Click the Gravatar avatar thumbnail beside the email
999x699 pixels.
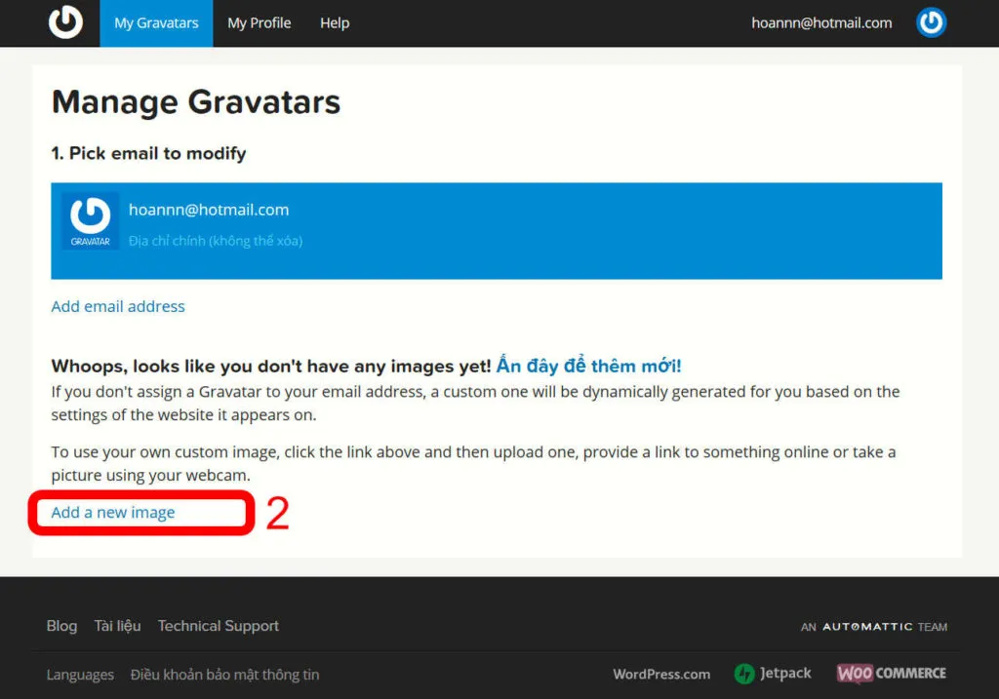[90, 220]
